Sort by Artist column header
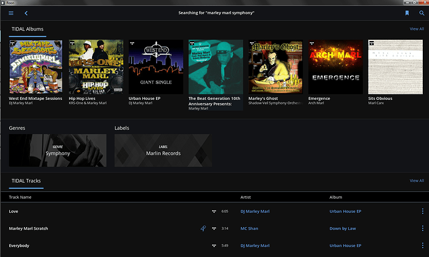Viewport: 429px width, 257px height. (x=246, y=197)
